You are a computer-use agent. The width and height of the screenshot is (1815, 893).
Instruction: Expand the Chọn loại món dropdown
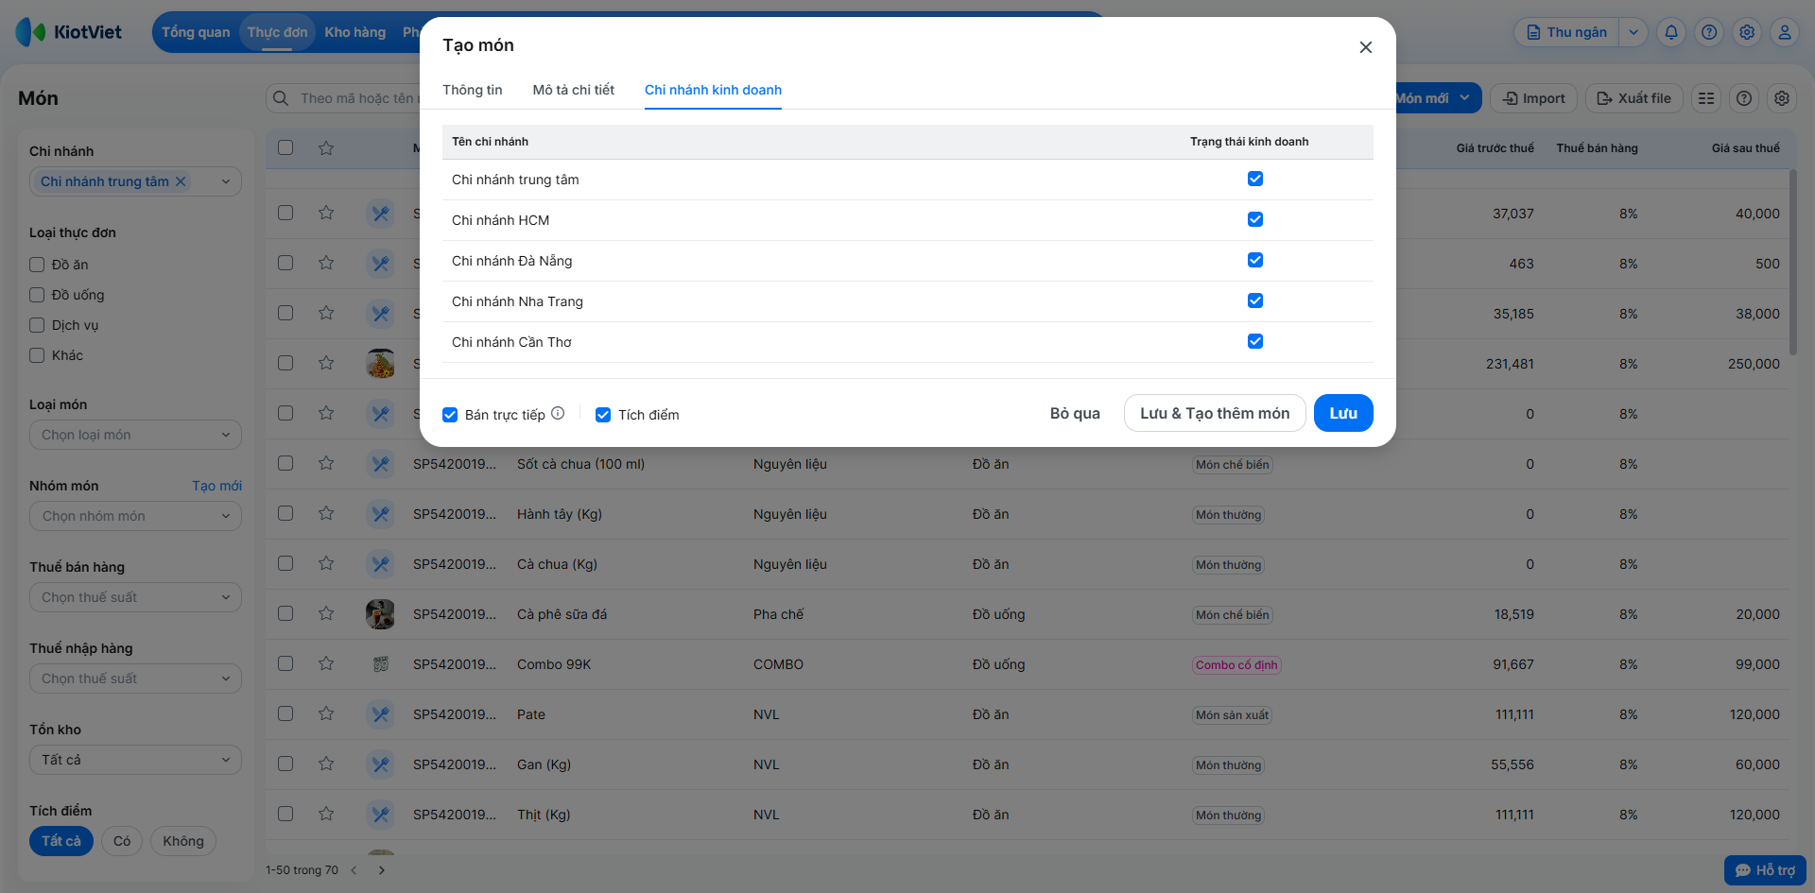coord(135,435)
